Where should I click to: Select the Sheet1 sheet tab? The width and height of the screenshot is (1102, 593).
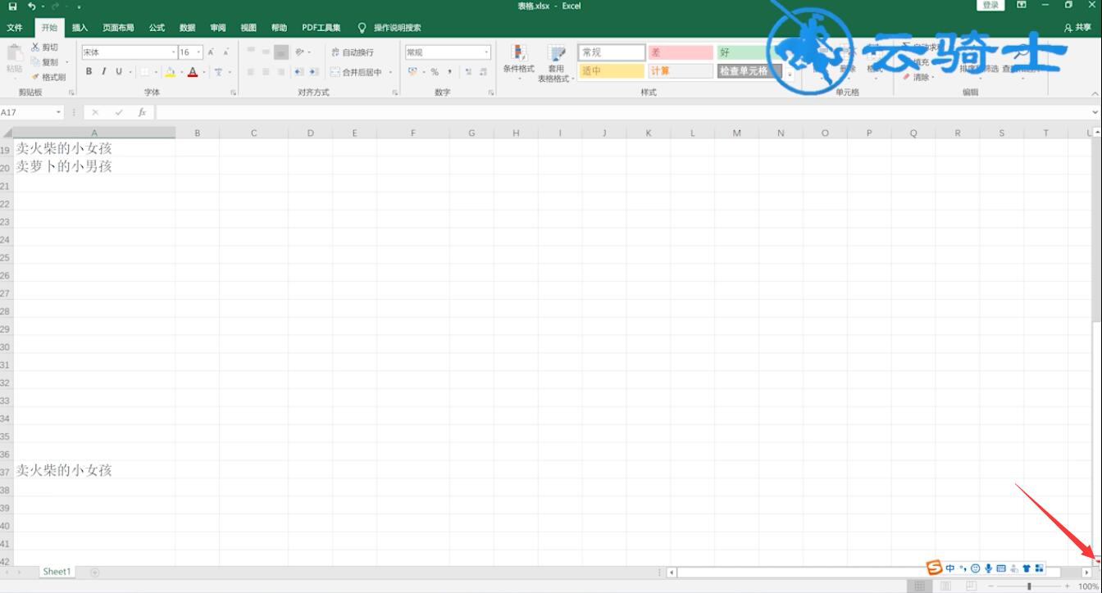[57, 572]
